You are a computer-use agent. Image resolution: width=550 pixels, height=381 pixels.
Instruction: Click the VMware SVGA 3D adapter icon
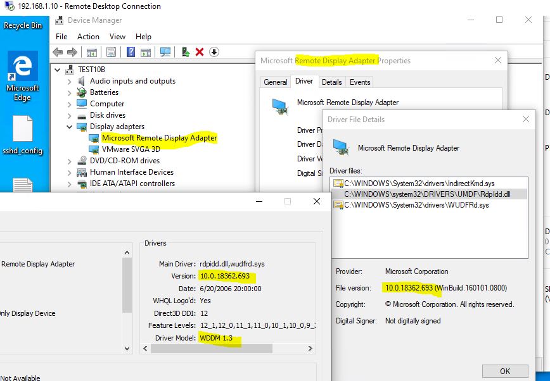click(94, 149)
